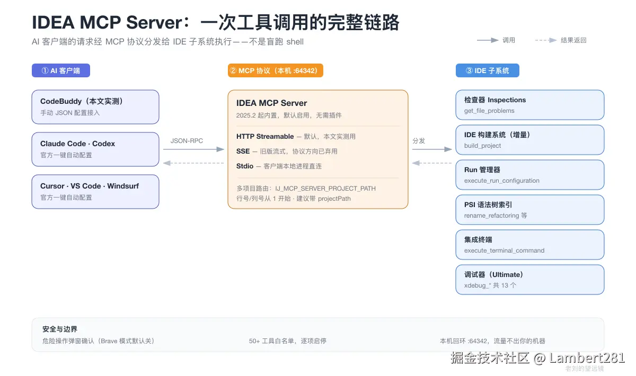Click the "Cursor · VS Code · Windsurf" heading
Image resolution: width=636 pixels, height=376 pixels.
click(x=90, y=186)
